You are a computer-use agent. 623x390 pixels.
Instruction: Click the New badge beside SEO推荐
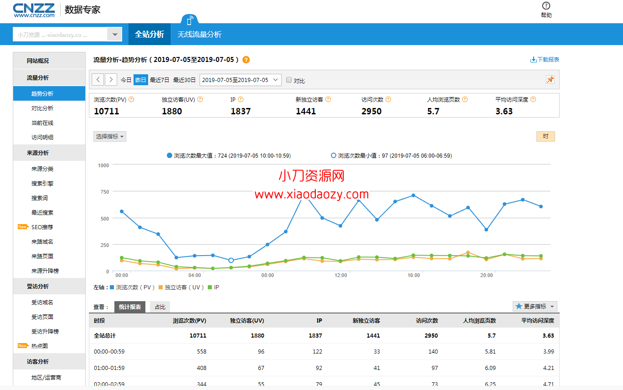tap(23, 227)
